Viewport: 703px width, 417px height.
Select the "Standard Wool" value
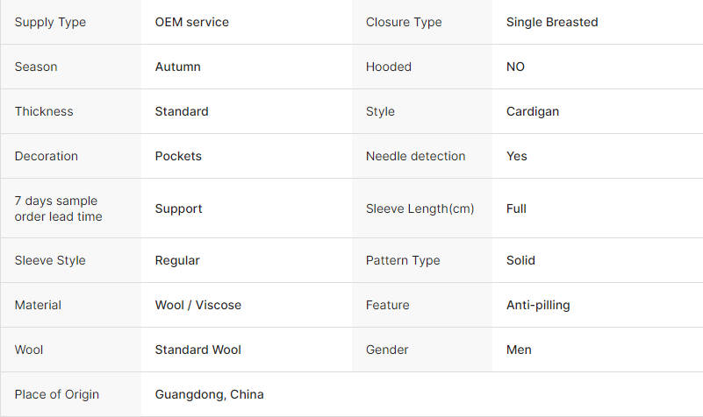pyautogui.click(x=197, y=350)
